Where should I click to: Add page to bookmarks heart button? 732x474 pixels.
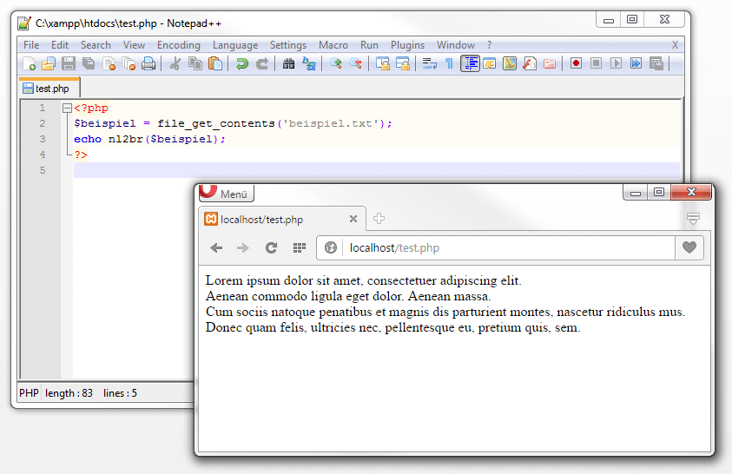[x=689, y=247]
